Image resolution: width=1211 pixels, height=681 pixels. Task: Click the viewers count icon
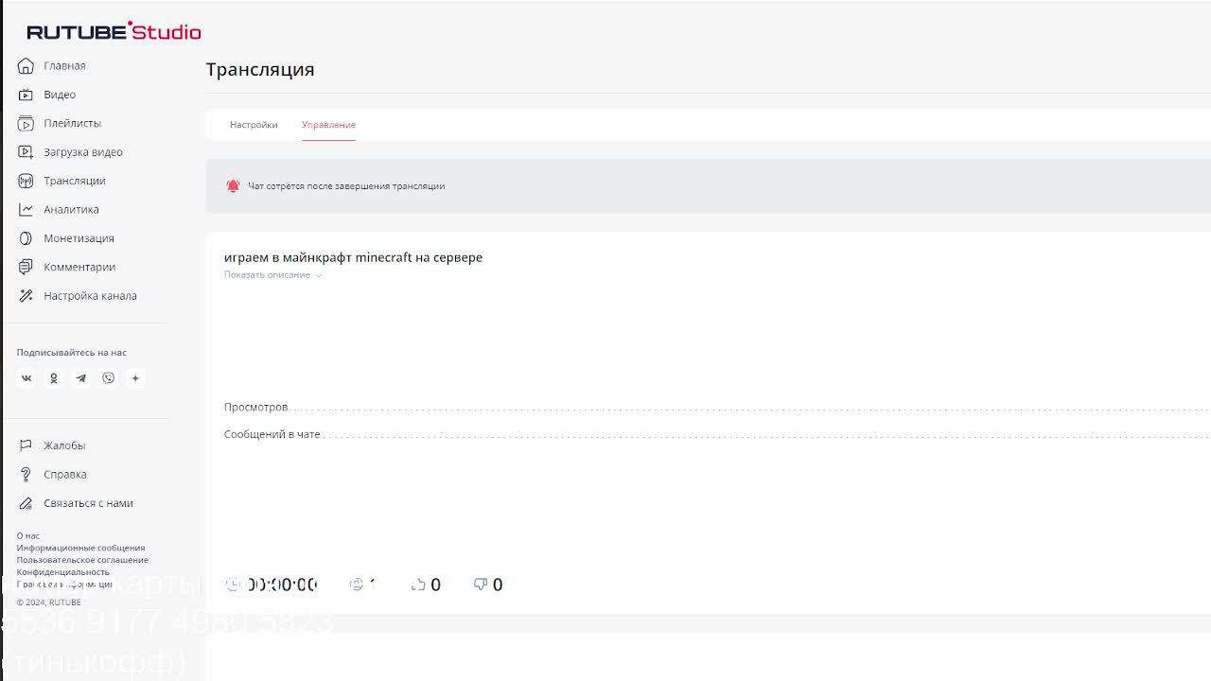[357, 585]
